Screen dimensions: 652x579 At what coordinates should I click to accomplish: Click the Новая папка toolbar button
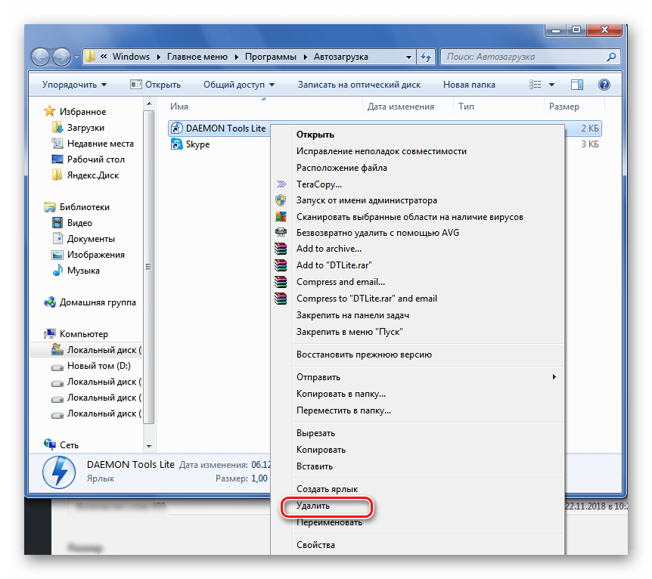click(x=469, y=85)
